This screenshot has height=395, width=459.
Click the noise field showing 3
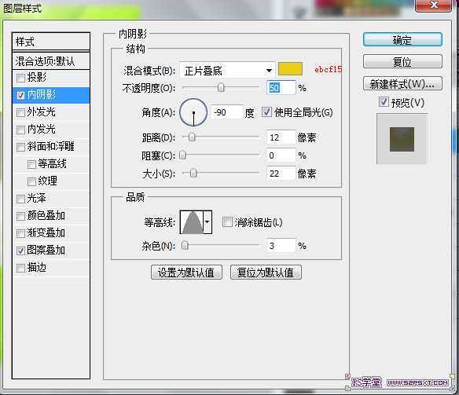[281, 246]
